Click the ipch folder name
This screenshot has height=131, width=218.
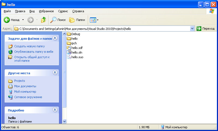74,43
